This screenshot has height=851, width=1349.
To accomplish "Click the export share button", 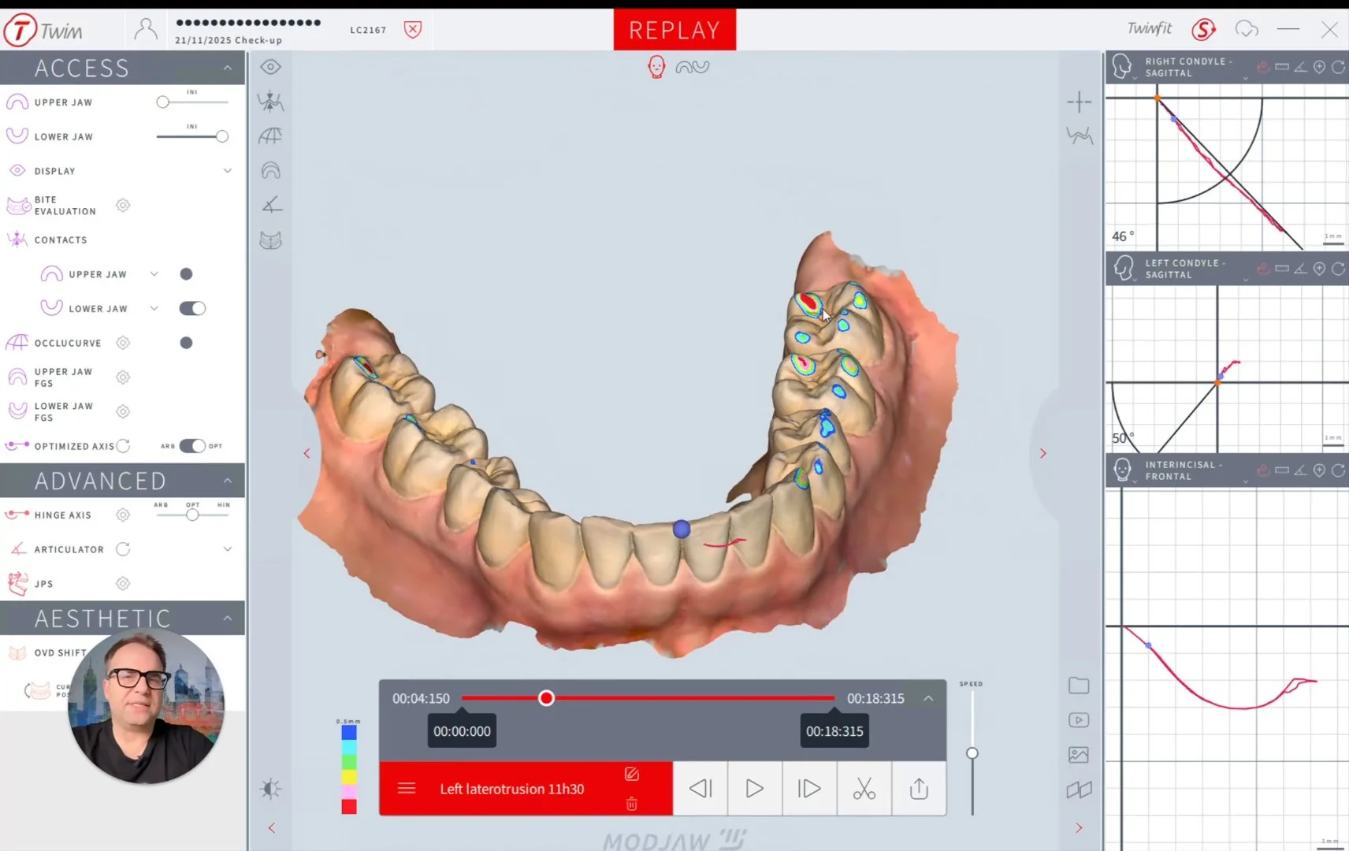I will [919, 789].
